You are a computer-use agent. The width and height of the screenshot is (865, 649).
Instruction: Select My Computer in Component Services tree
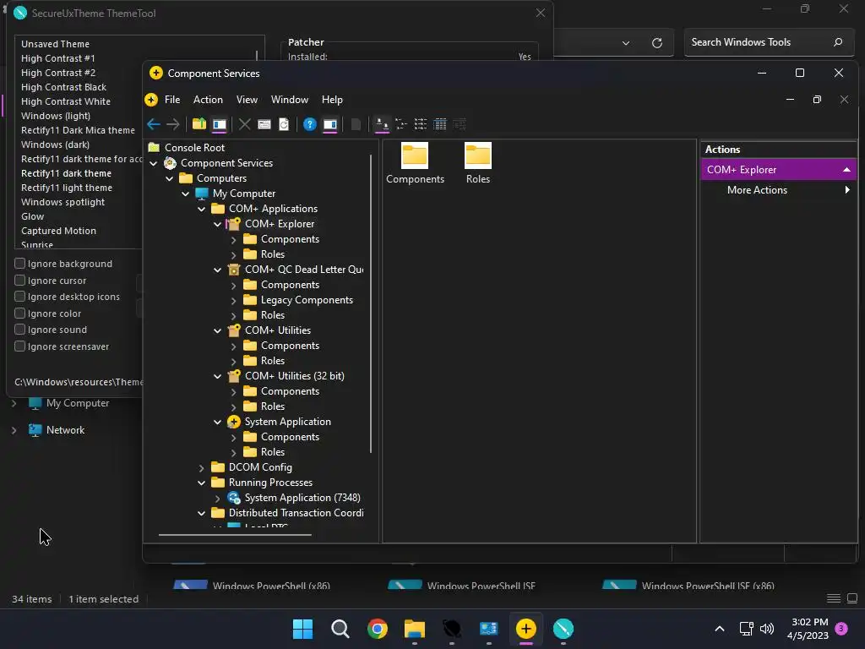click(x=244, y=194)
